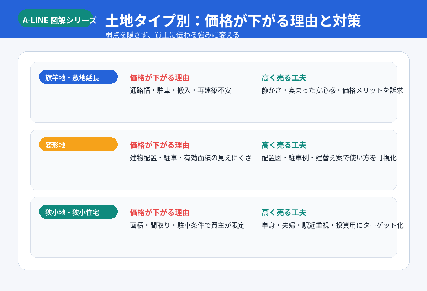Select the green 狭小地・狭小住宅 pill label
Screen dimensions: 427x291
click(x=78, y=212)
